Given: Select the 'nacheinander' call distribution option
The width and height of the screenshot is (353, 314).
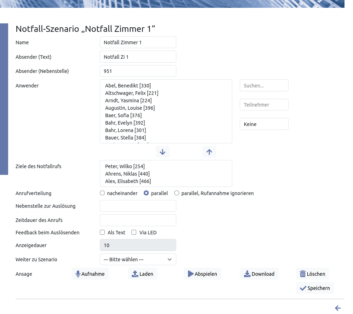Looking at the screenshot, I should 103,193.
